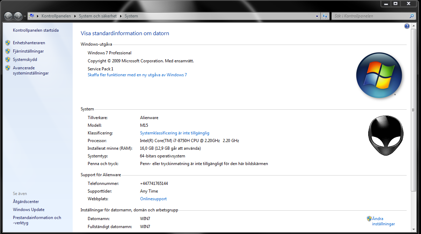Screen dimensions: 421x234
Task: Close the System window
Action: click(x=408, y=3)
